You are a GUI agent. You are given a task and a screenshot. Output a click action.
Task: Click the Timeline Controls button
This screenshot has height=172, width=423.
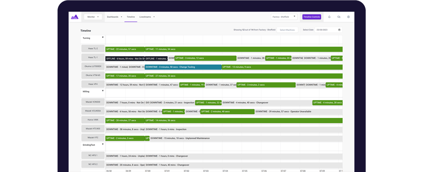tap(312, 17)
